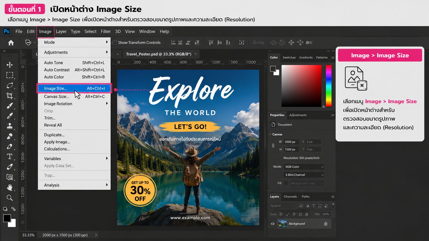Pick a color in the color field
The width and height of the screenshot is (429, 241).
[x=301, y=86]
